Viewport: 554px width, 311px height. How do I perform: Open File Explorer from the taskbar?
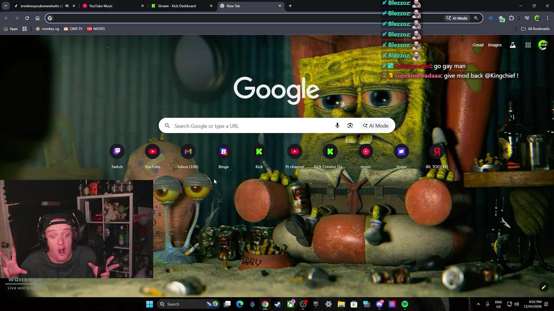click(341, 304)
